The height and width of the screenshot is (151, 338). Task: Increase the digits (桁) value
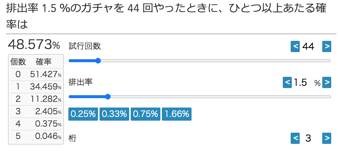[327, 138]
